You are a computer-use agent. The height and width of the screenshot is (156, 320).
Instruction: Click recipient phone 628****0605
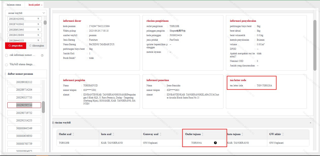173,90
